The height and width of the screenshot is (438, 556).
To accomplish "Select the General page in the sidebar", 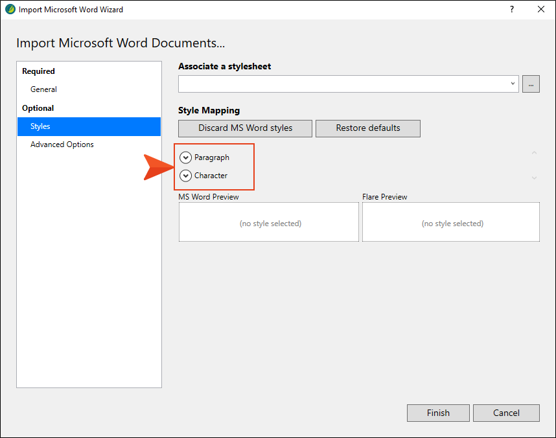I will coord(89,89).
